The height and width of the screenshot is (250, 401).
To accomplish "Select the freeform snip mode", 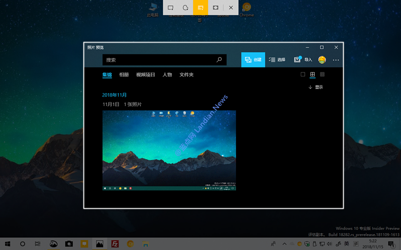I will 185,7.
